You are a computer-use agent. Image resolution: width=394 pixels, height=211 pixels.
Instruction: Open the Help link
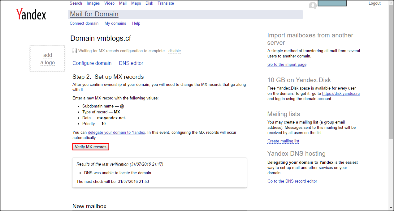click(x=136, y=23)
